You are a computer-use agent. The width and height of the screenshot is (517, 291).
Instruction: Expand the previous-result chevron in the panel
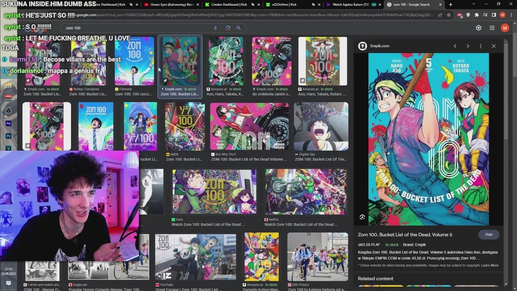pyautogui.click(x=455, y=46)
